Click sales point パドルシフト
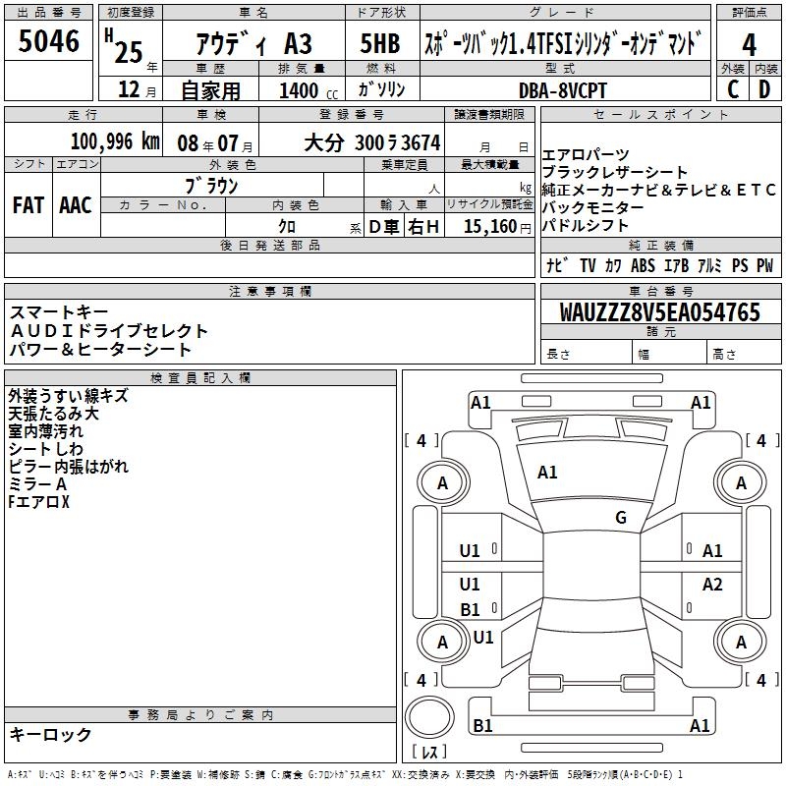This screenshot has height=786, width=786. pos(585,226)
